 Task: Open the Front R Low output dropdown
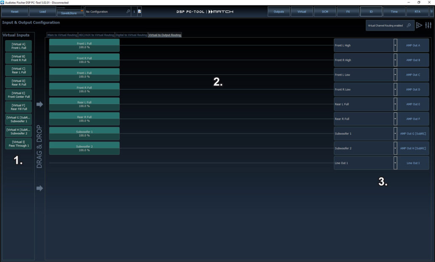[x=395, y=89]
